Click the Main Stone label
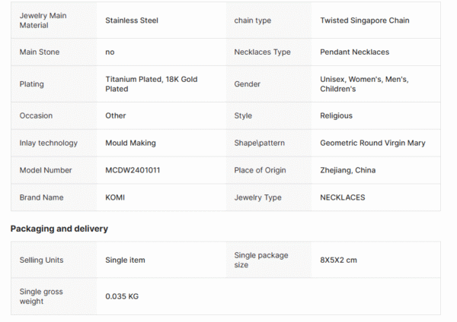The height and width of the screenshot is (322, 457). [39, 52]
